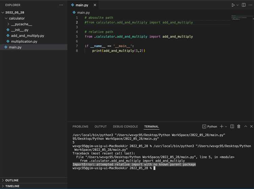The image size is (254, 189).
Task: Open the new terminal launch profile dropdown
Action: point(226,126)
